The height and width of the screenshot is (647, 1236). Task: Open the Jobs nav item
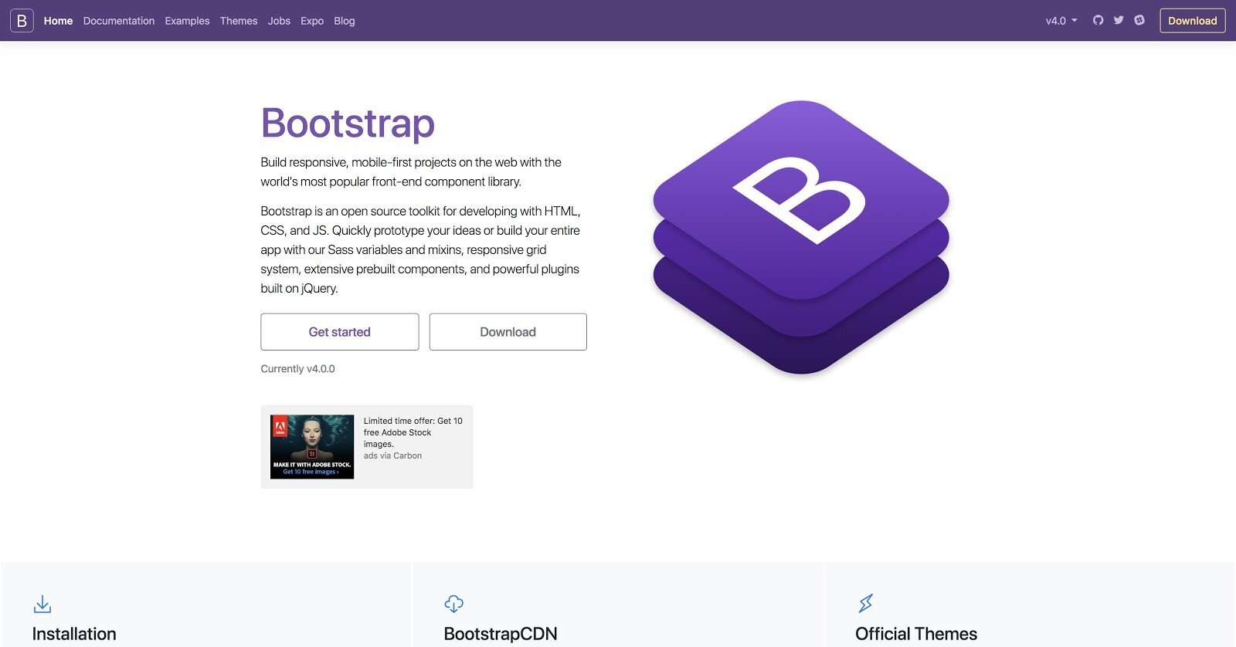pos(279,21)
